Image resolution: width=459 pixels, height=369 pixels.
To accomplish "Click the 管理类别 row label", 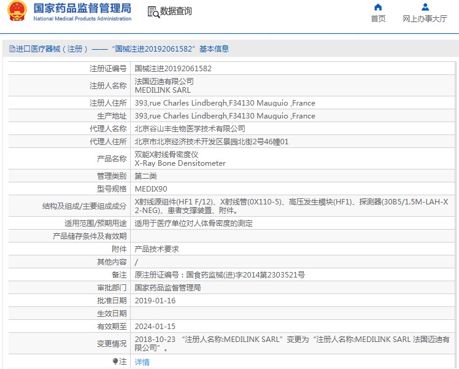I will pos(112,176).
